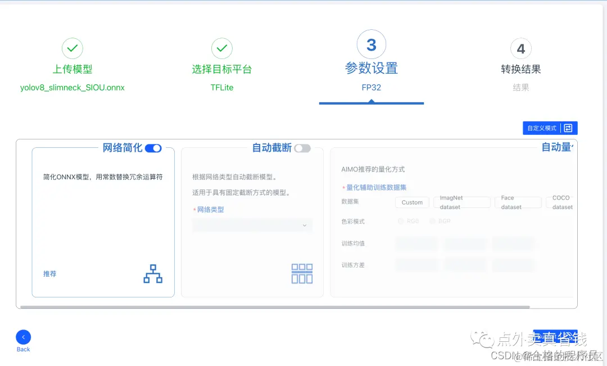Click the network hierarchy icon in 网络简化 card
The width and height of the screenshot is (607, 366).
153,274
